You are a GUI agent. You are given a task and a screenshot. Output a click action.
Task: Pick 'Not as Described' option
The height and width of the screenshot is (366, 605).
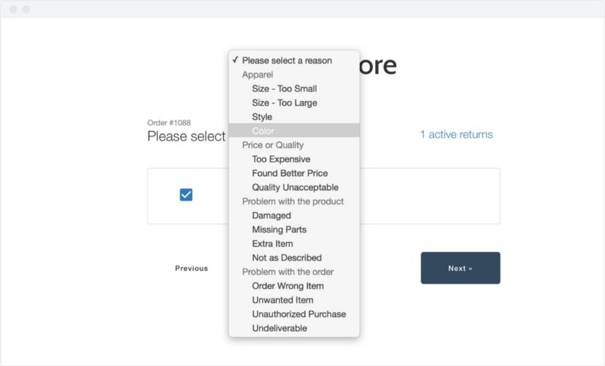[287, 257]
